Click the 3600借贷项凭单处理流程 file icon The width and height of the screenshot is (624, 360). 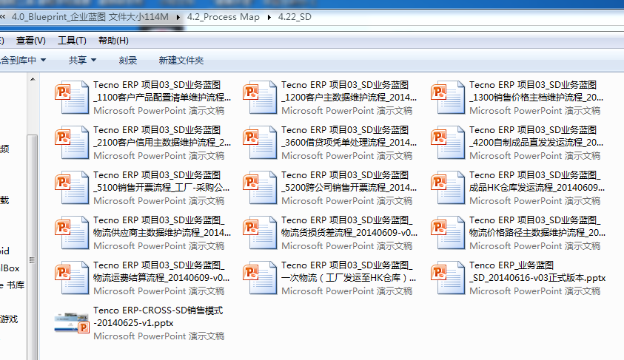point(261,142)
